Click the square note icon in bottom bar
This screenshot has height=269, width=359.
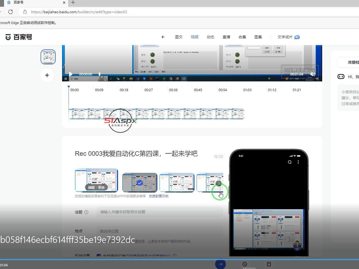269,264
